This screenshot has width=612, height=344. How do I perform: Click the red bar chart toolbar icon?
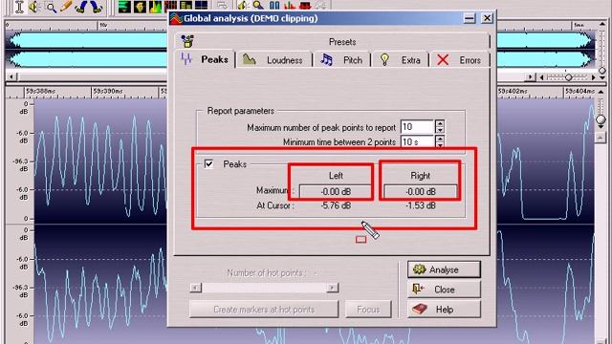pos(290,5)
